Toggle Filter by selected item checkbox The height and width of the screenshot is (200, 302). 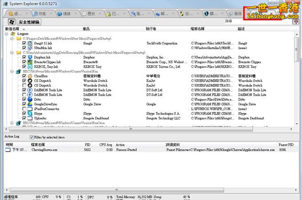[x=32, y=137]
